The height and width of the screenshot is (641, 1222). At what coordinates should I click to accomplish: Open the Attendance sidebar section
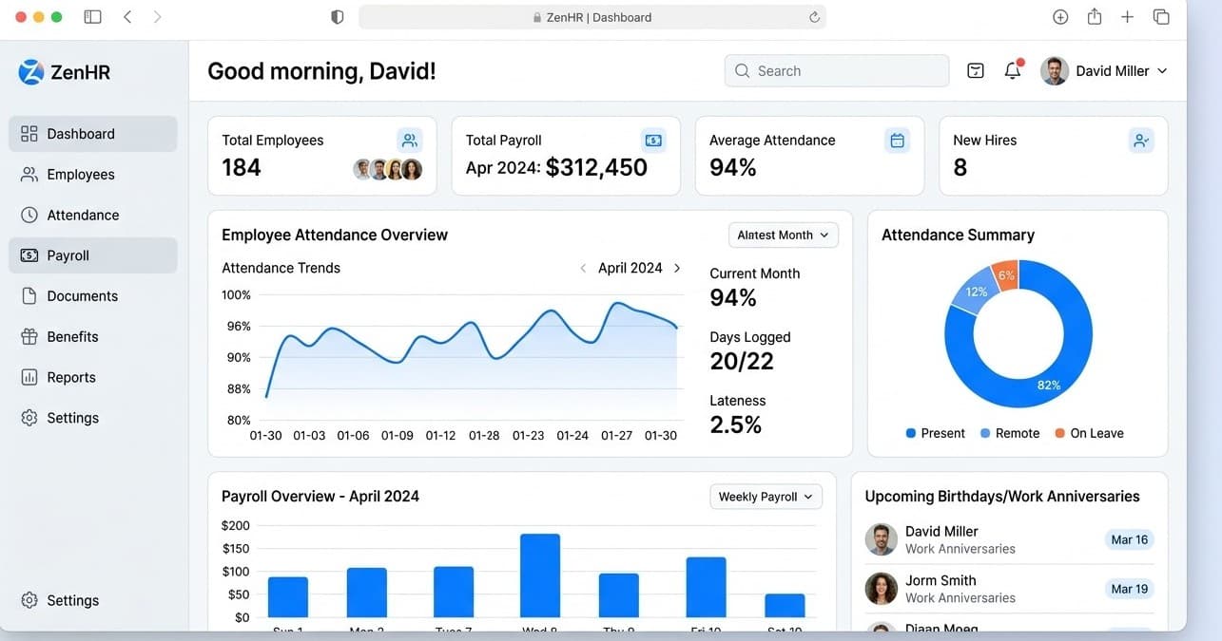(x=93, y=216)
